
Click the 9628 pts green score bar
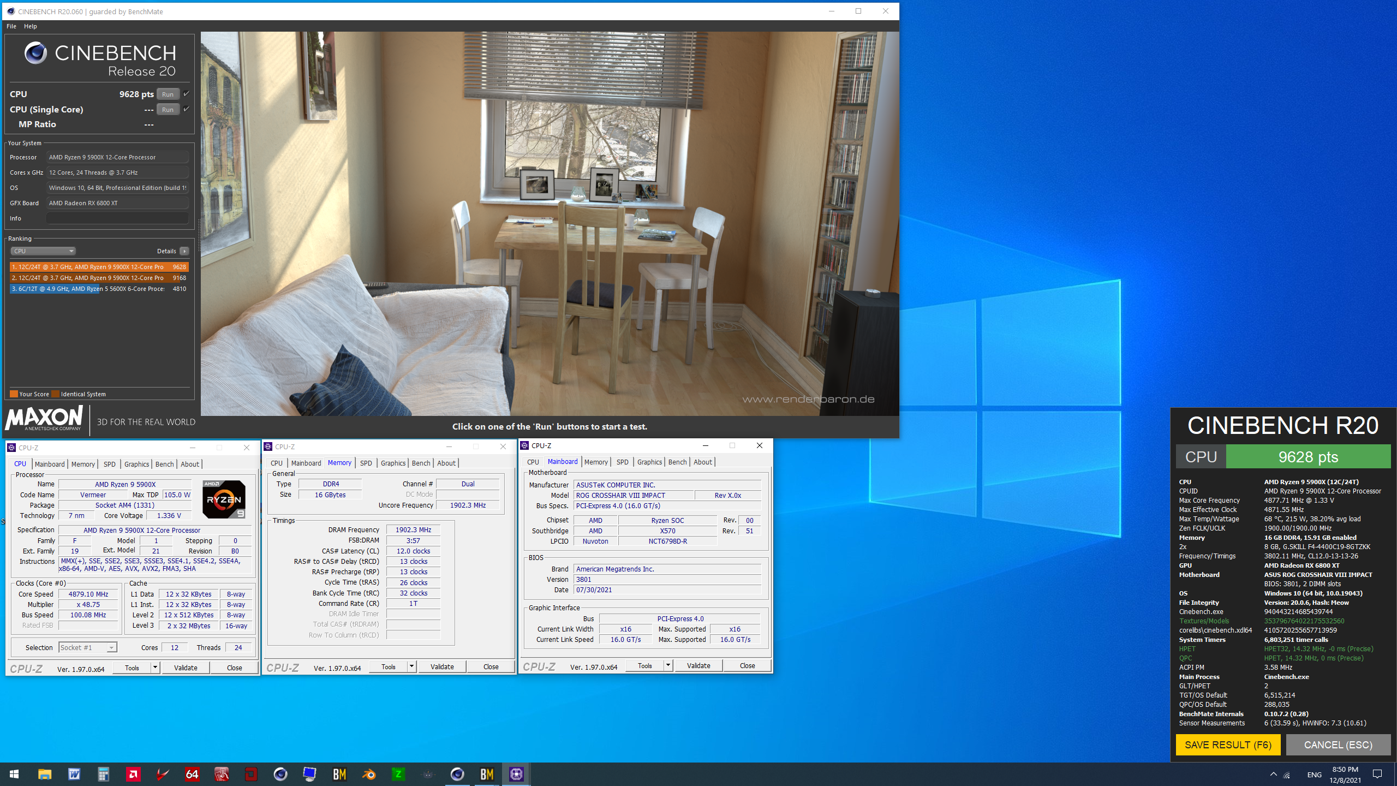(1308, 456)
